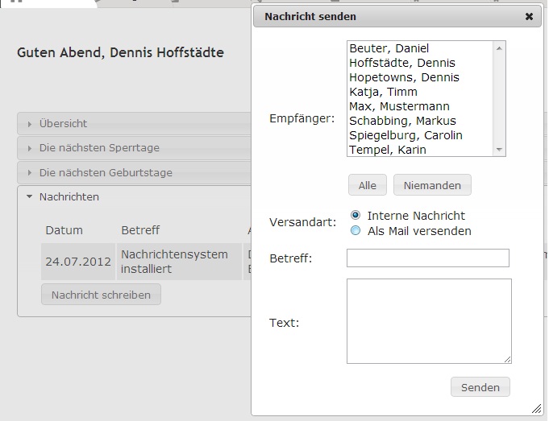This screenshot has height=421, width=549.
Task: Select the Interne Nachricht radio option
Action: 356,216
